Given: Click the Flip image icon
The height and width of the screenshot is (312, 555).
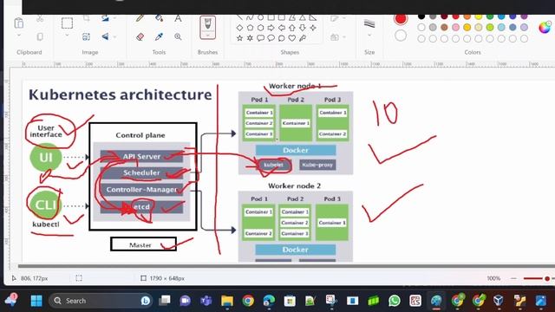Looking at the screenshot, I should (x=105, y=36).
